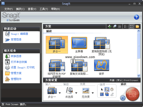Open 转换图像 task
This screenshot has height=107, width=143.
click(16, 56)
